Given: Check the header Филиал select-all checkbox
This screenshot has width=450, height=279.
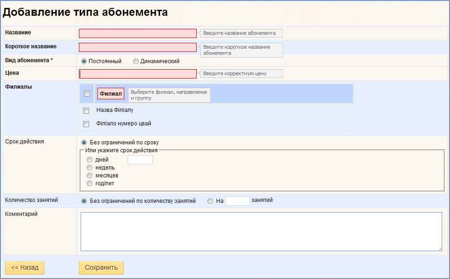Looking at the screenshot, I should click(87, 94).
